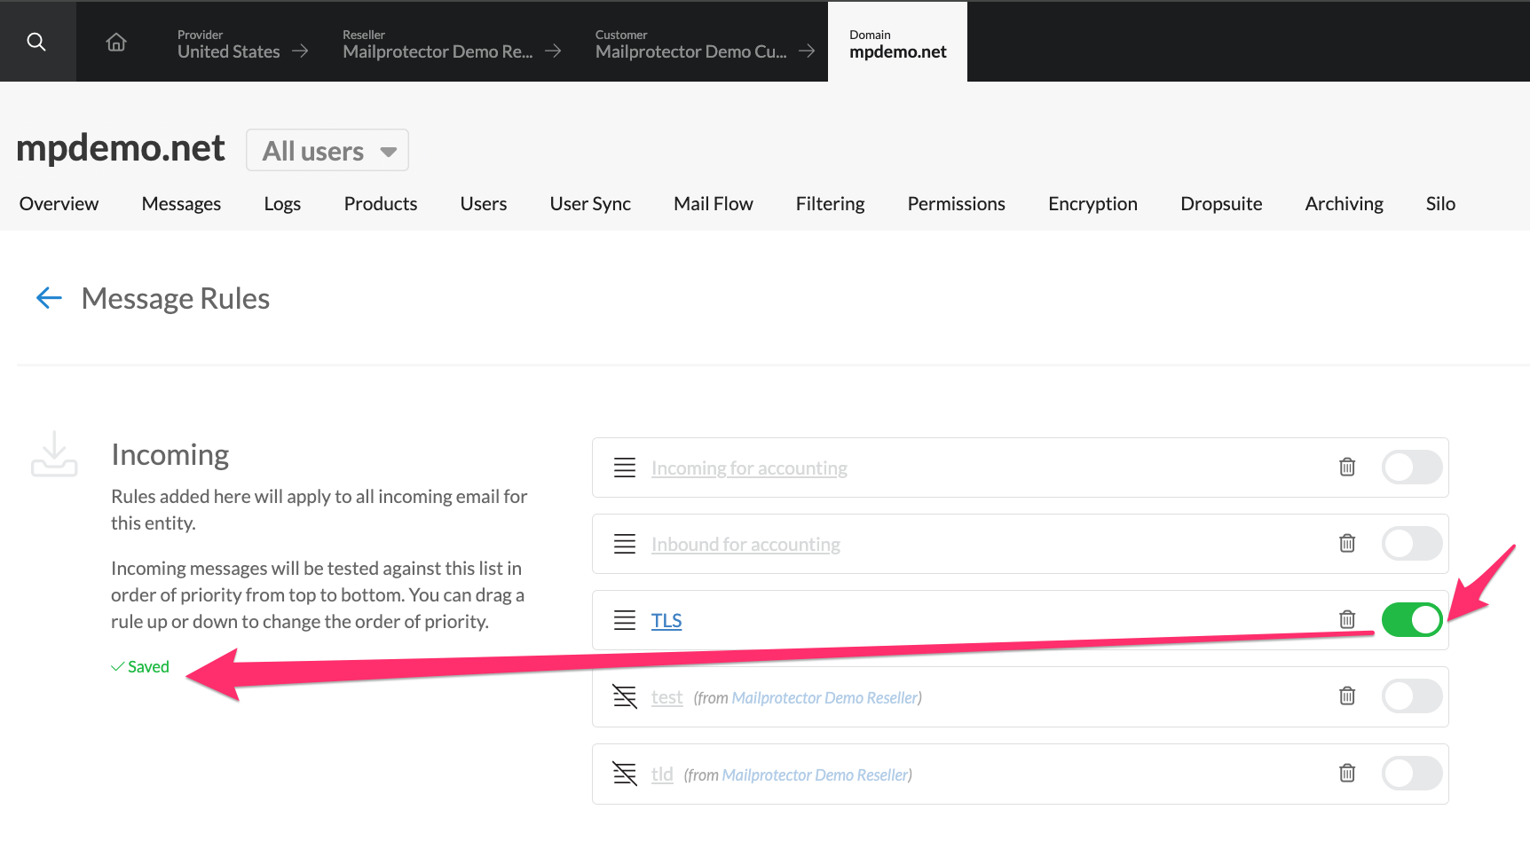Disable the TLS rule toggle
This screenshot has width=1530, height=841.
pos(1411,619)
